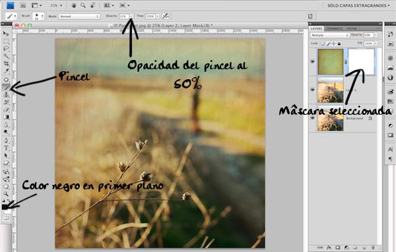This screenshot has height=252, width=396.
Task: Toggle lock transparent pixels
Action: [323, 44]
